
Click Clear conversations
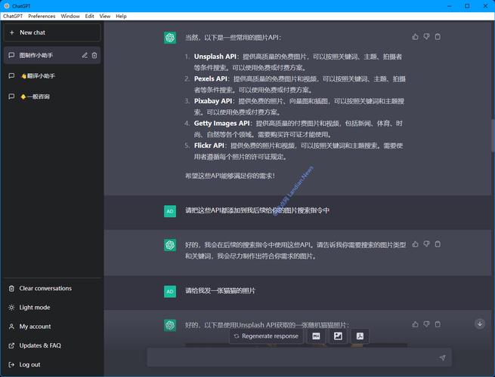coord(52,288)
